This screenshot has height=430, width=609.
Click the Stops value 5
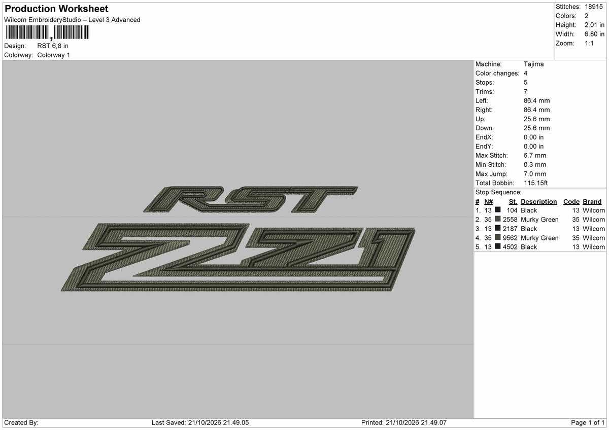point(525,82)
